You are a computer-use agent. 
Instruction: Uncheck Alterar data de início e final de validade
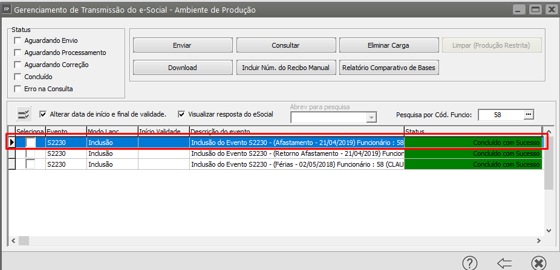(x=43, y=114)
